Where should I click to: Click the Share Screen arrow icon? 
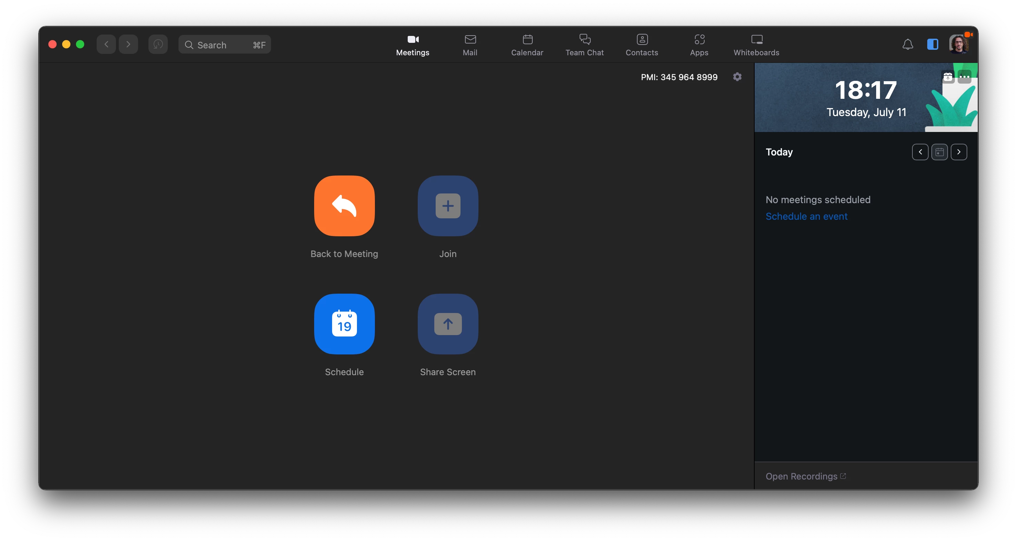coord(448,324)
